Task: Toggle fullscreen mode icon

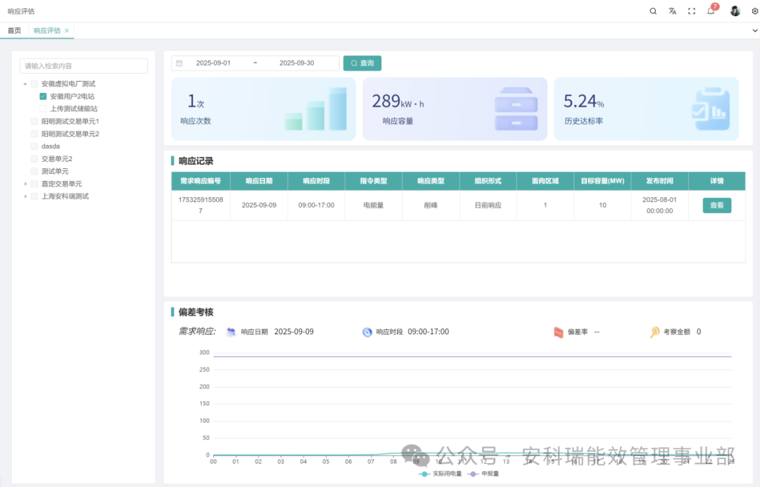Action: coord(692,11)
